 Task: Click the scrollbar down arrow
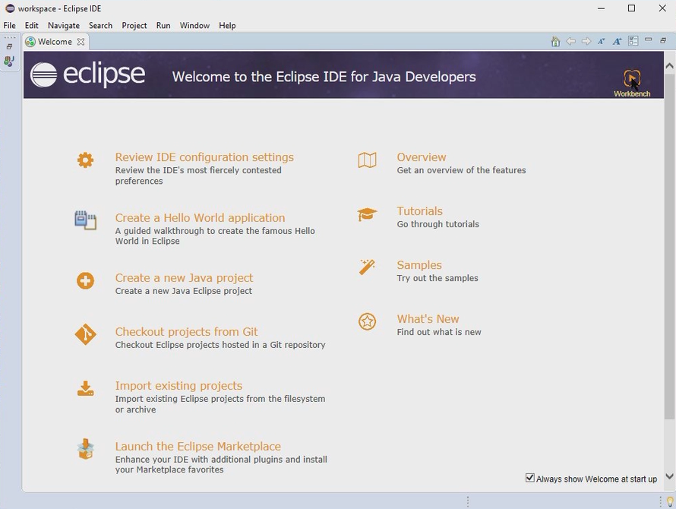pos(669,476)
